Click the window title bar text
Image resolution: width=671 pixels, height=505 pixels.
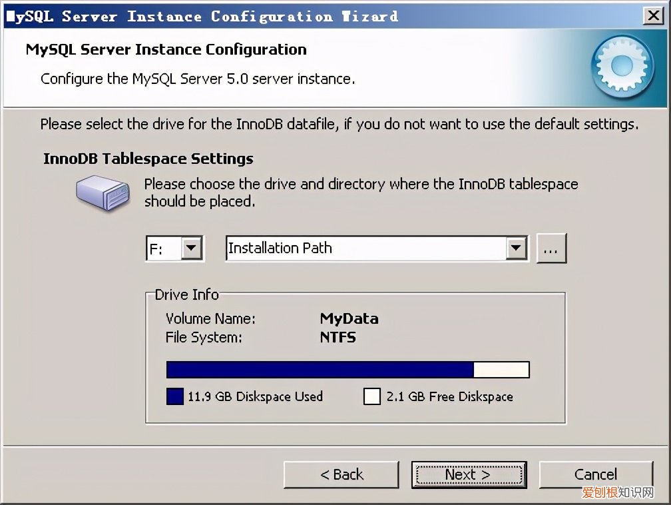click(200, 15)
